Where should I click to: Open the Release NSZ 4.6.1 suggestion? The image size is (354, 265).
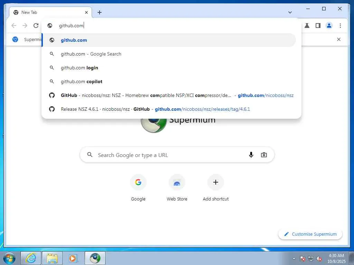(169, 109)
